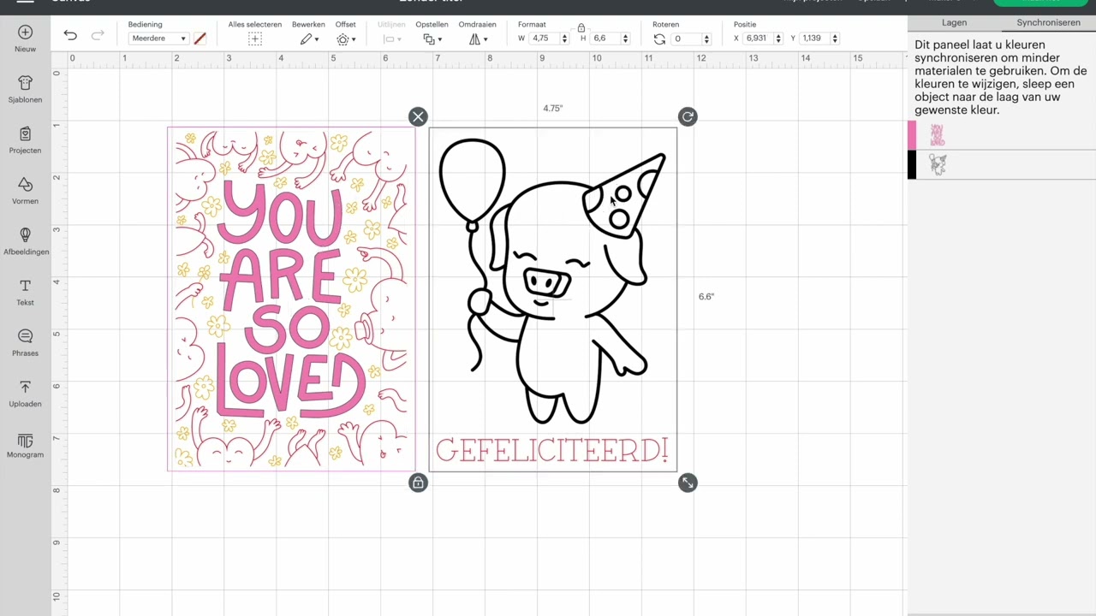Select the pink 'You Are So Loved' layer thumbnail
The image size is (1096, 616).
(x=938, y=135)
